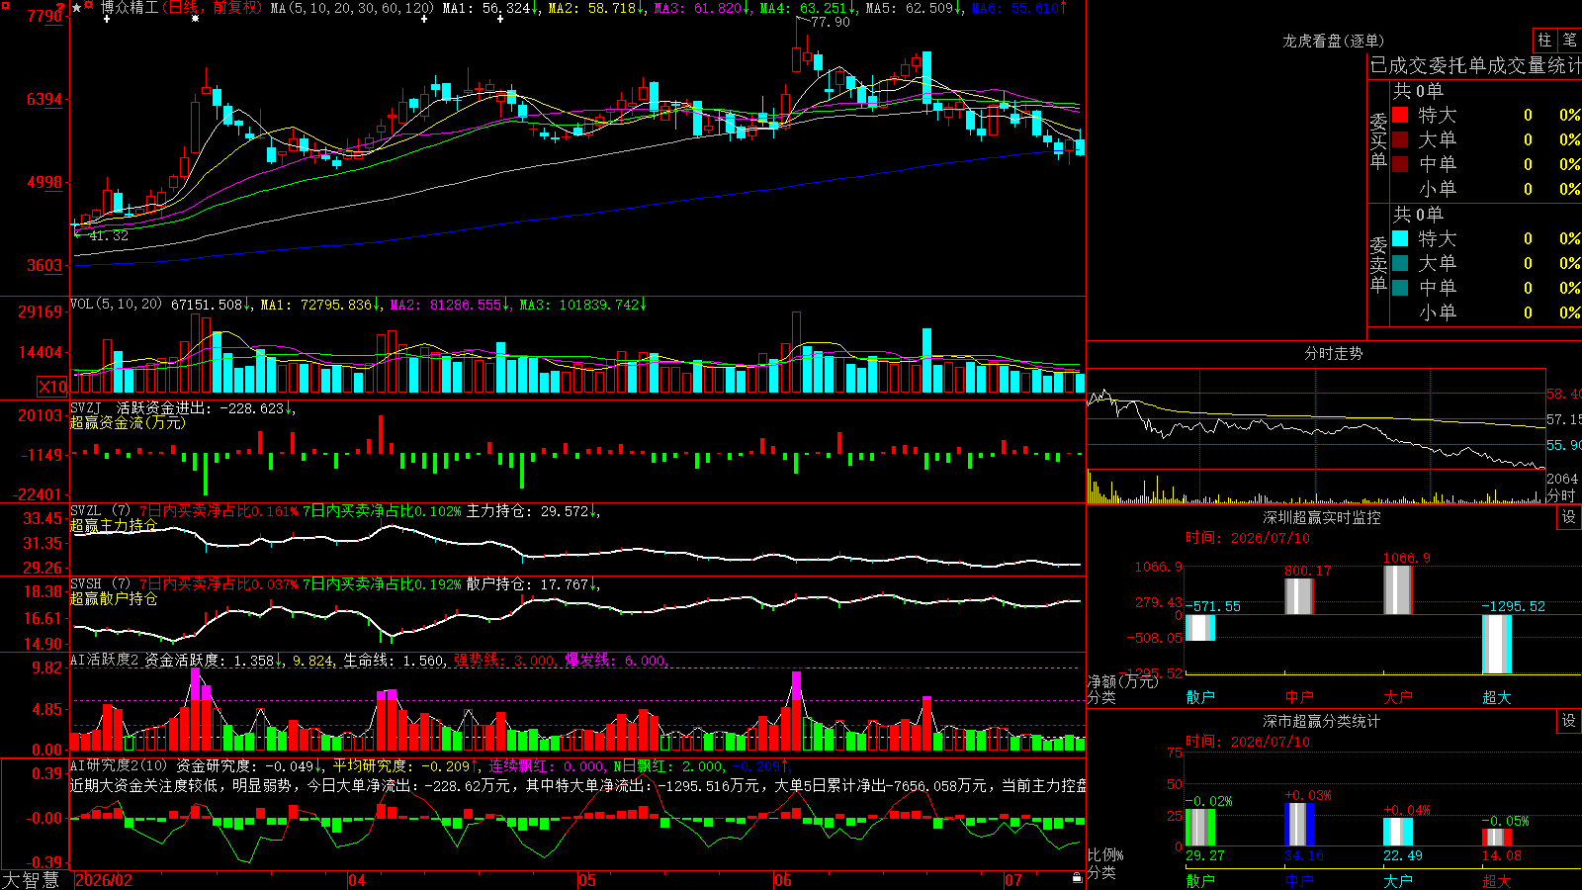Click the 06 month marker on the time axis
This screenshot has width=1582, height=890.
click(783, 880)
